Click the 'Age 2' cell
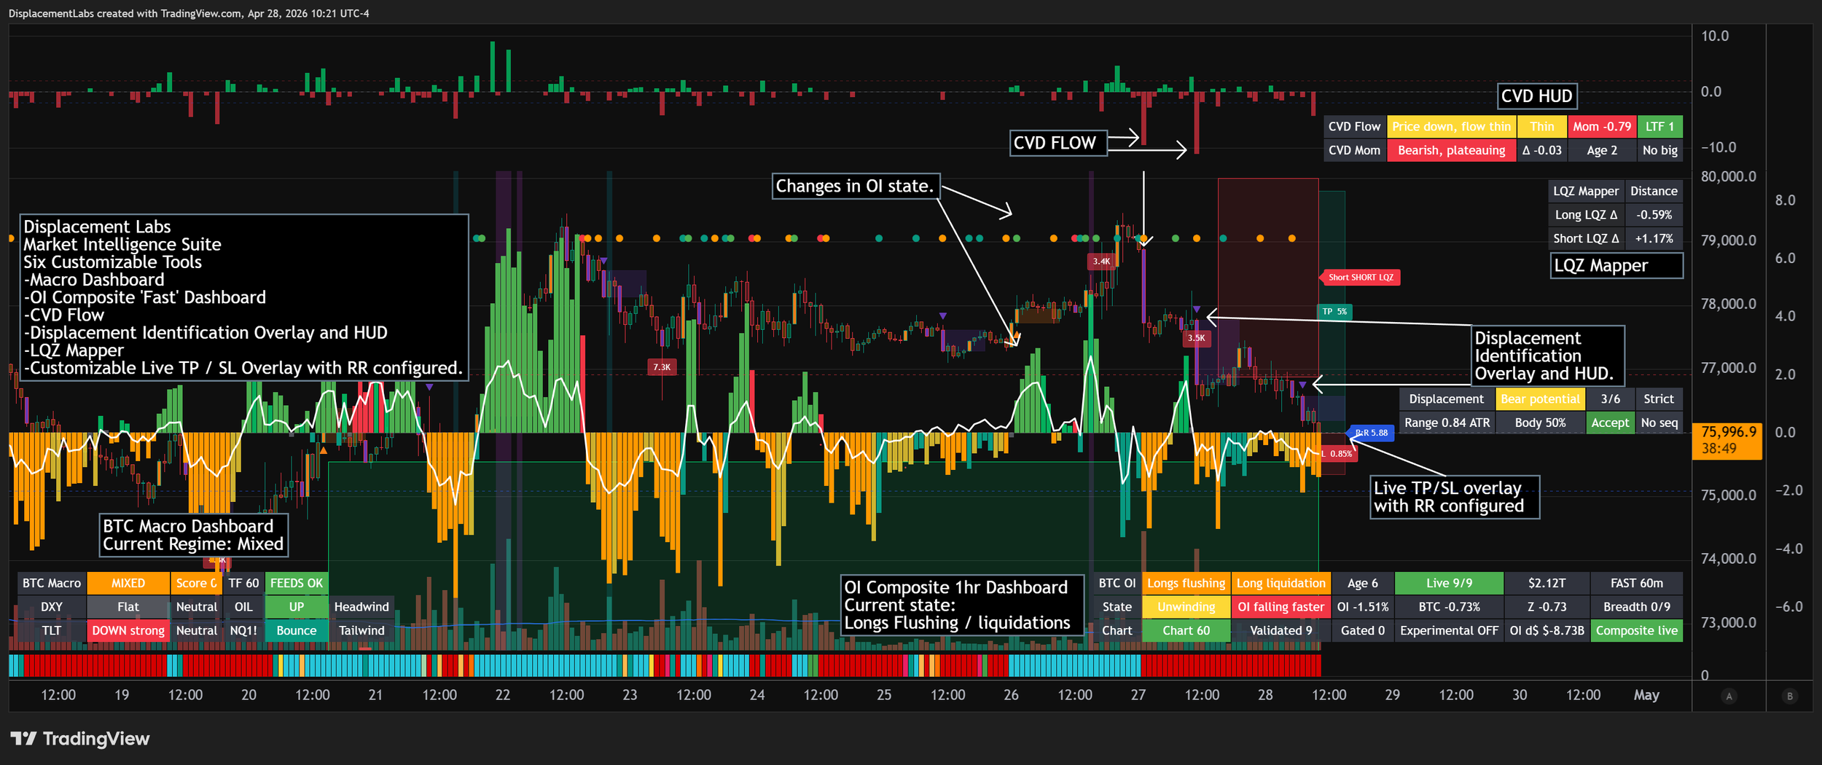Image resolution: width=1822 pixels, height=765 pixels. [1601, 150]
